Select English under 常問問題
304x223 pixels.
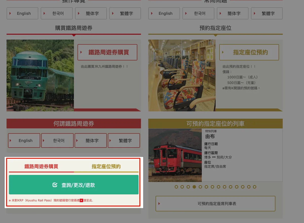click(164, 13)
